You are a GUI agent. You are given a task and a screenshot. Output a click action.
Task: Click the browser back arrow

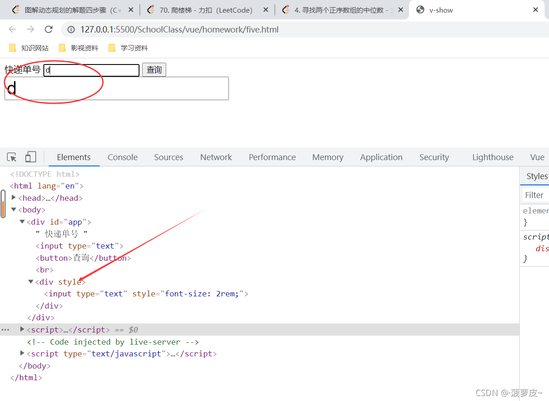pos(12,30)
